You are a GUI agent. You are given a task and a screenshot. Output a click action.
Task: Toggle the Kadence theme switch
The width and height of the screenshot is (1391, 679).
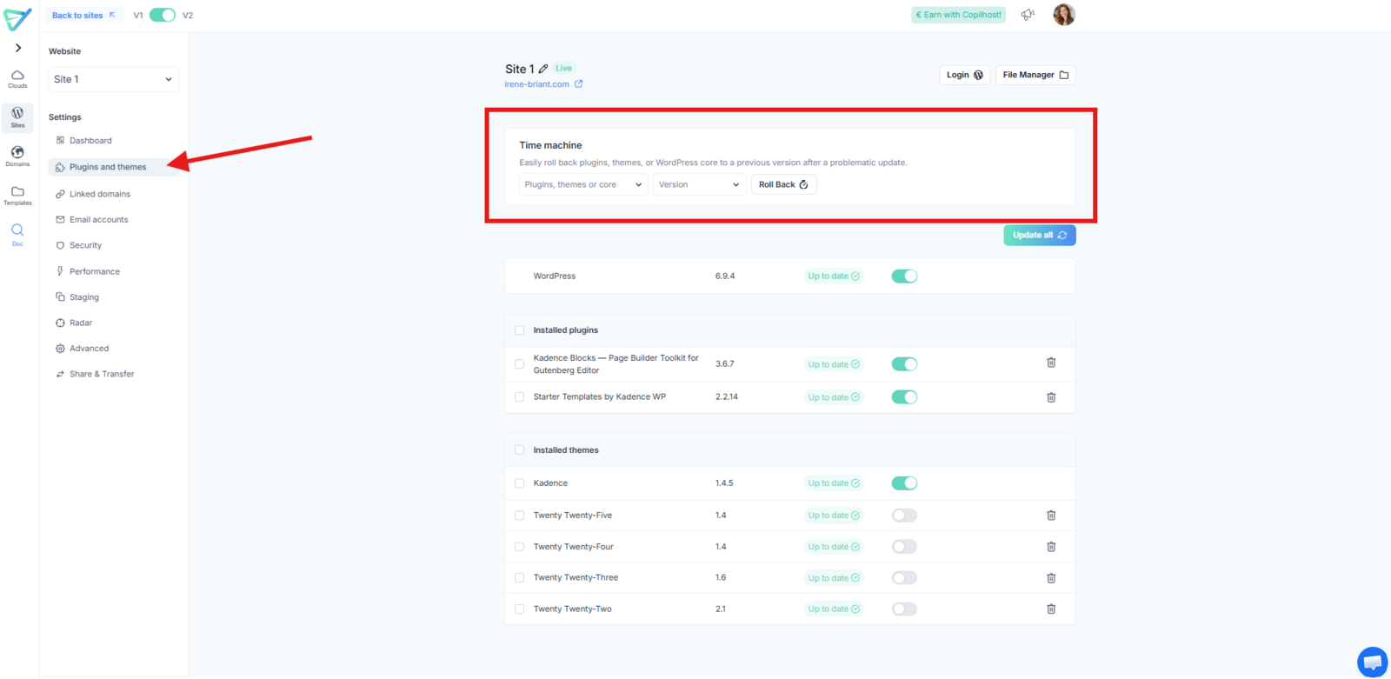point(904,483)
